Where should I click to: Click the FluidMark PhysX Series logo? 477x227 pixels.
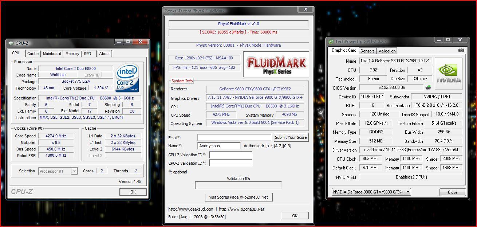coord(276,64)
